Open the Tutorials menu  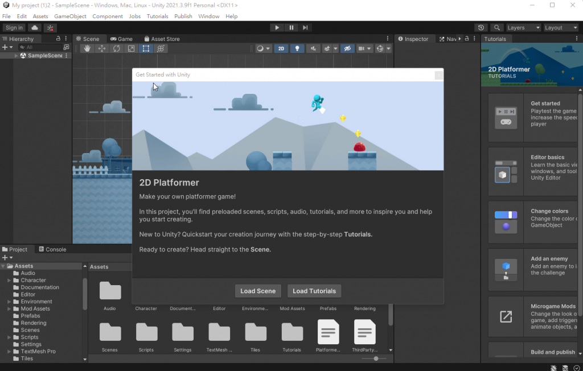(x=157, y=17)
